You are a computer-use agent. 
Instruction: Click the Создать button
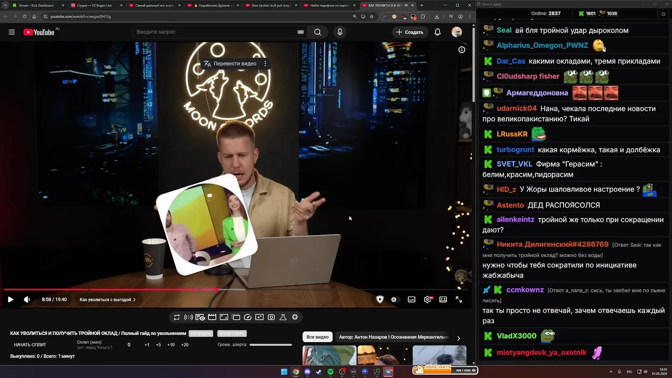(x=409, y=32)
